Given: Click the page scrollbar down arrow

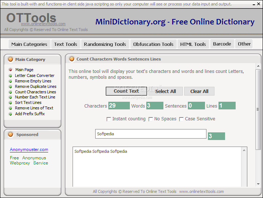Looking at the screenshot, I should point(258,184).
